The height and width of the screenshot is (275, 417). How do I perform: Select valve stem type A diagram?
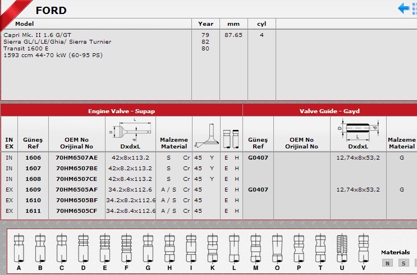[x=19, y=249]
